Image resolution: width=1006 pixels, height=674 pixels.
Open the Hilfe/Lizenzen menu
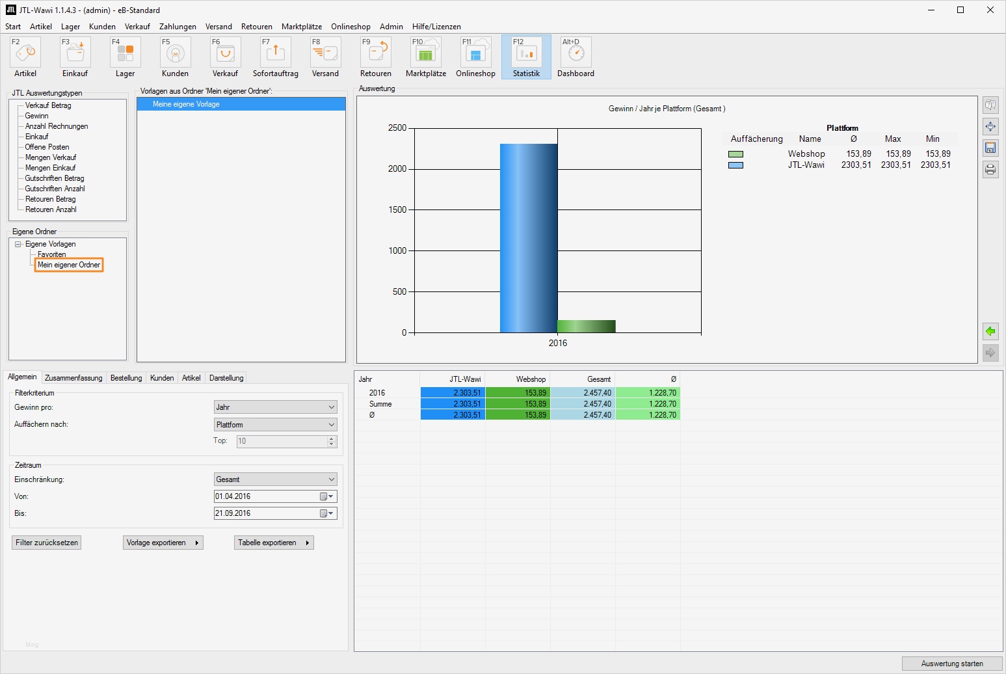point(436,27)
